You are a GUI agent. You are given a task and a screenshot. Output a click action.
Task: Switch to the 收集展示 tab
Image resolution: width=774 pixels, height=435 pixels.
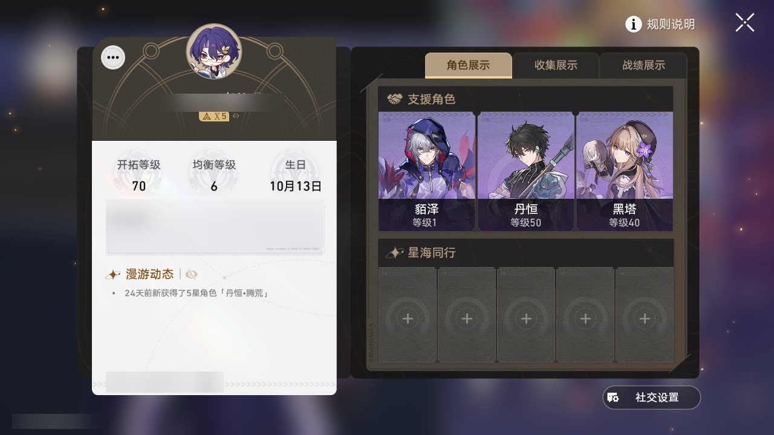556,65
